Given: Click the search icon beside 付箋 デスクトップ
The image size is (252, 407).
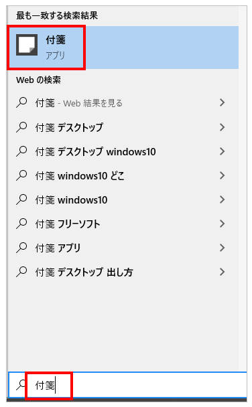Looking at the screenshot, I should tap(21, 127).
